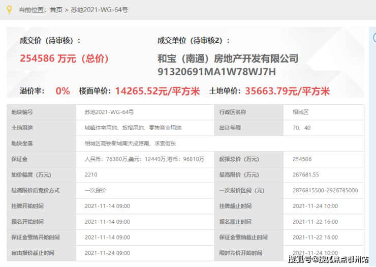Screen dimensions: 376x267
Task: Click the 挂牌截止时间 value 2021-11-24 10:00
Action: tap(315, 206)
